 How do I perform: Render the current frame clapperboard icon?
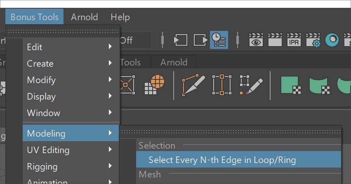[x=275, y=40]
